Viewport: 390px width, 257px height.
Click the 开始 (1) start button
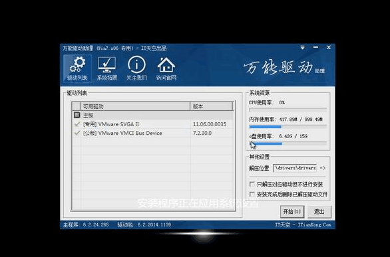pos(292,212)
